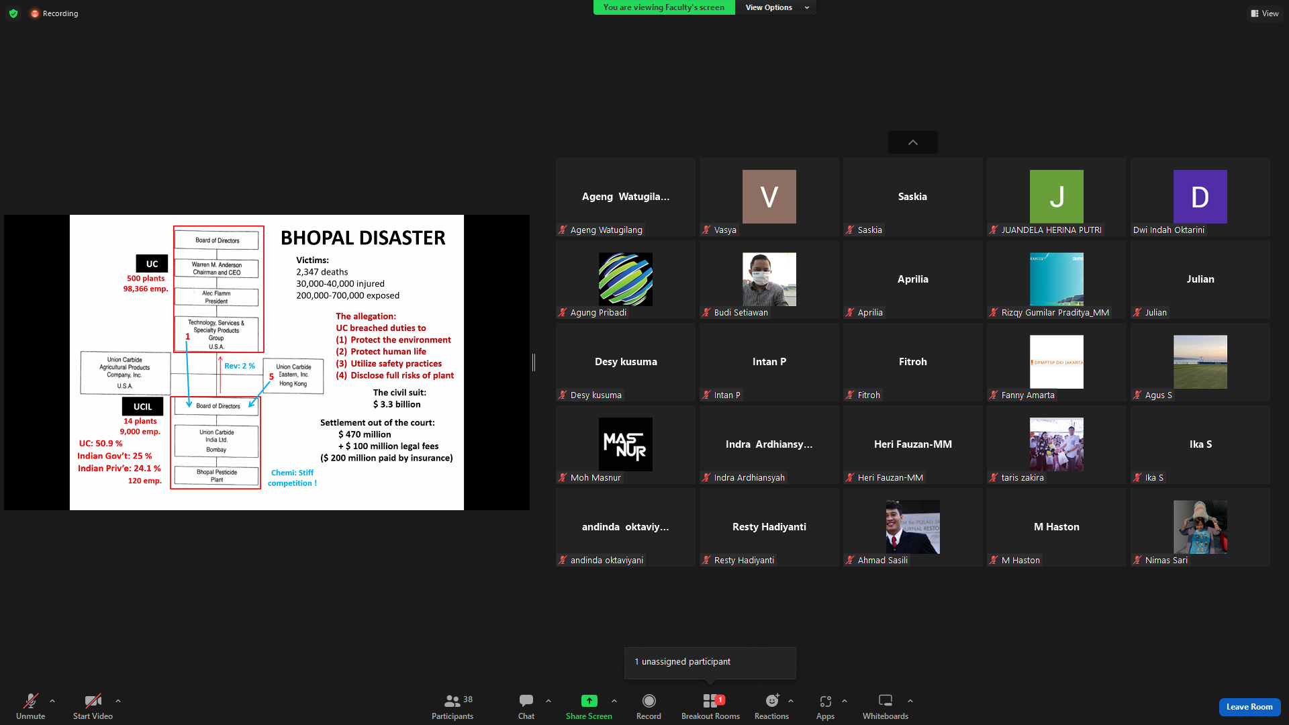
Task: Click the Record icon
Action: 649,701
